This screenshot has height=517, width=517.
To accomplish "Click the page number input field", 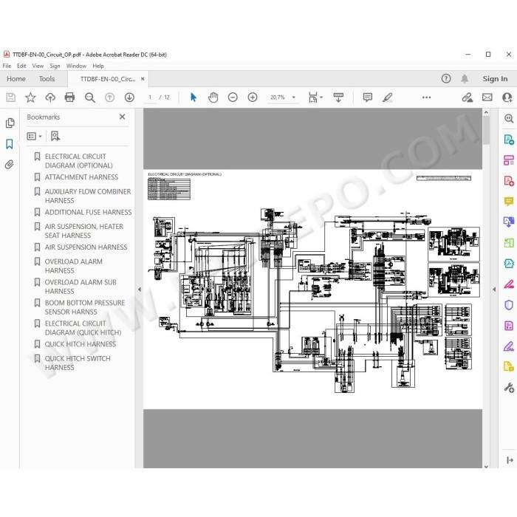I will [150, 97].
